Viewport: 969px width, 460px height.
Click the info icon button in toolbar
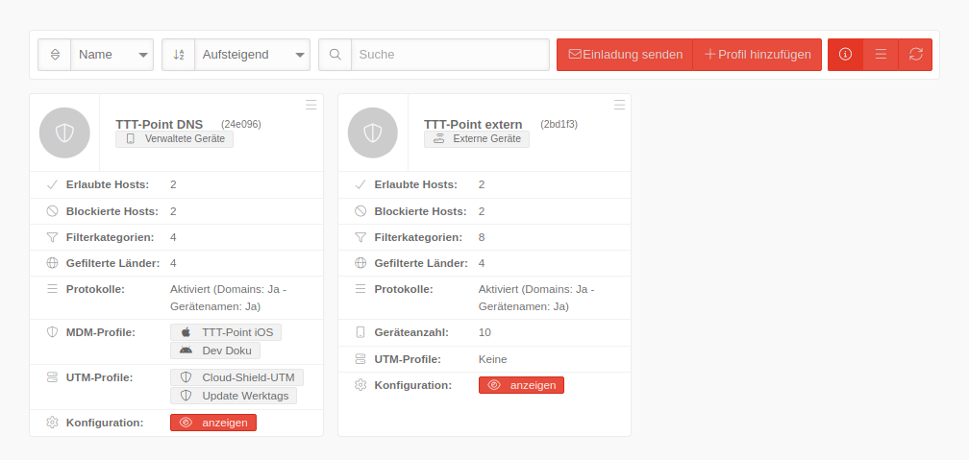pos(845,55)
